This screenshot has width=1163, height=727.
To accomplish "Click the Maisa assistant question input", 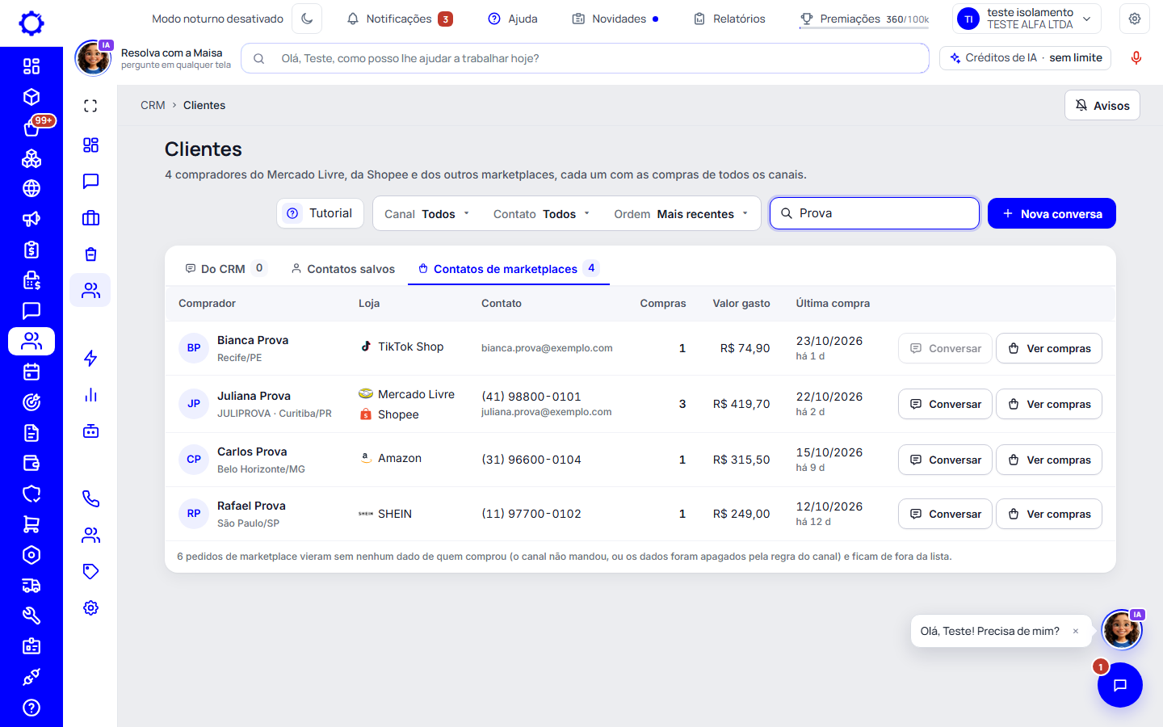I will (x=585, y=58).
